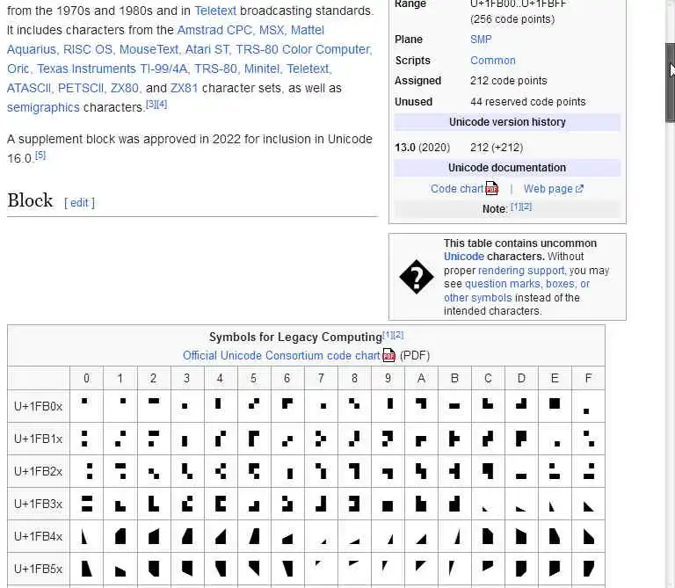Open the Code chart PDF link
The height and width of the screenshot is (588, 675).
tap(457, 189)
